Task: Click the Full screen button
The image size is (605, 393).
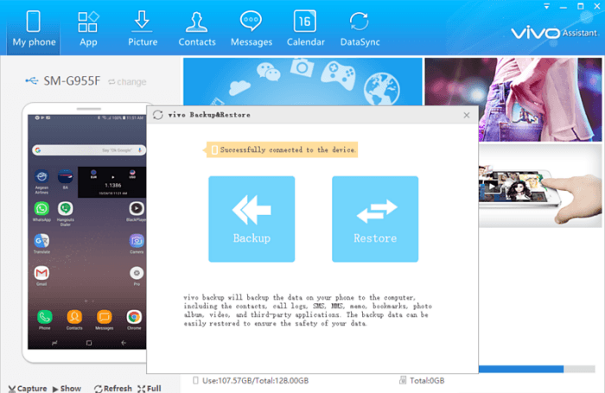Action: [x=150, y=389]
